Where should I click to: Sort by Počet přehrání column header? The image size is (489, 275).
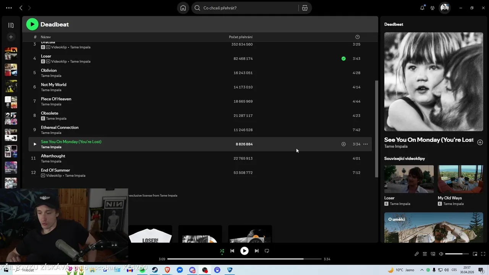click(241, 37)
